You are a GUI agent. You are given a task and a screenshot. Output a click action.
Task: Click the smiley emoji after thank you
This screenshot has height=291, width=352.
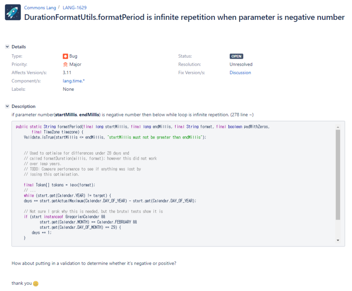click(36, 284)
